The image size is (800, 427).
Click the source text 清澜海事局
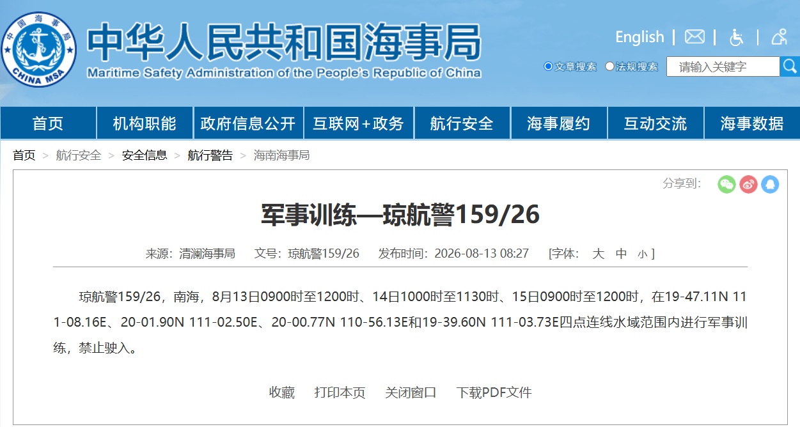click(207, 254)
